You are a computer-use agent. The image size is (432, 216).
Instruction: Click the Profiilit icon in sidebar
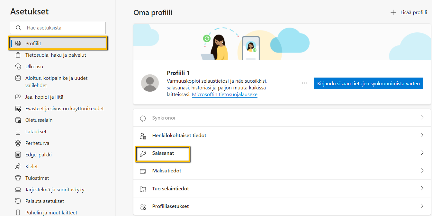click(x=18, y=43)
